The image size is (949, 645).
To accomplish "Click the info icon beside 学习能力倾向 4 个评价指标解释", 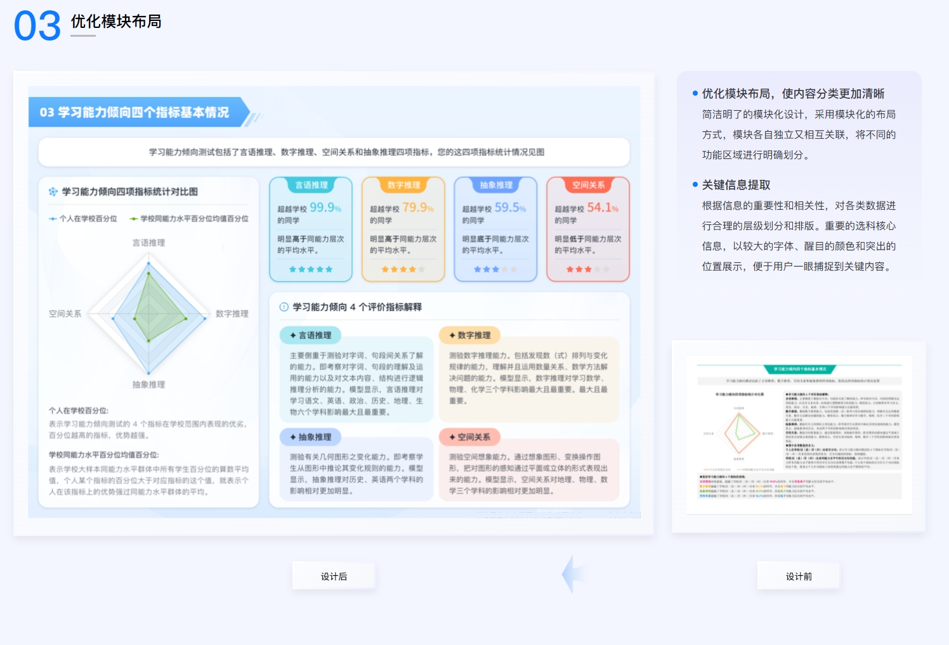I will tap(284, 307).
